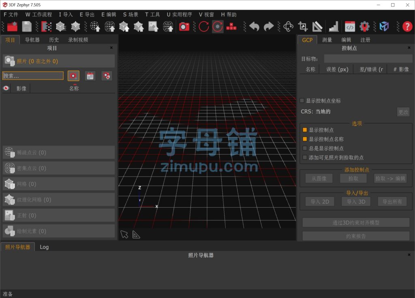Click the 3D rotate object gizmo icon

click(288, 26)
